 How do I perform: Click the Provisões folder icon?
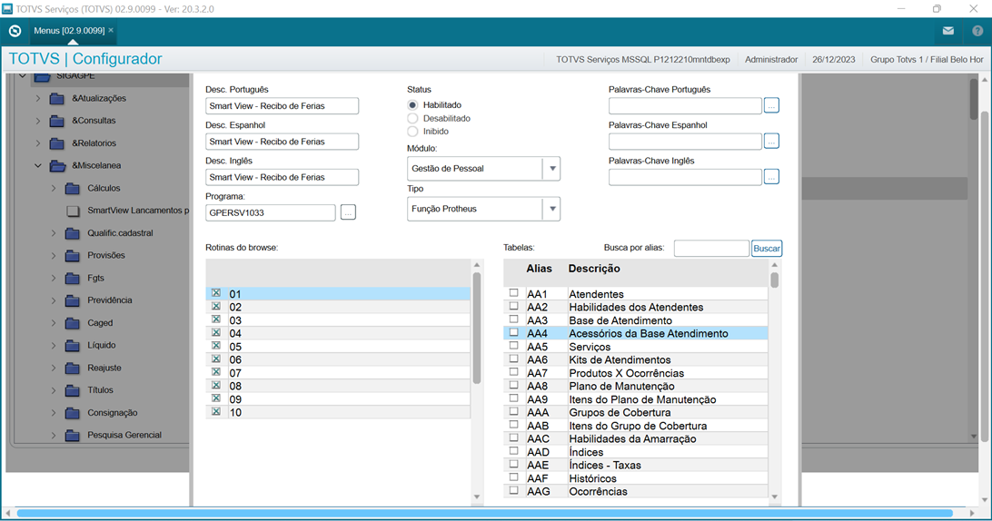click(x=73, y=255)
